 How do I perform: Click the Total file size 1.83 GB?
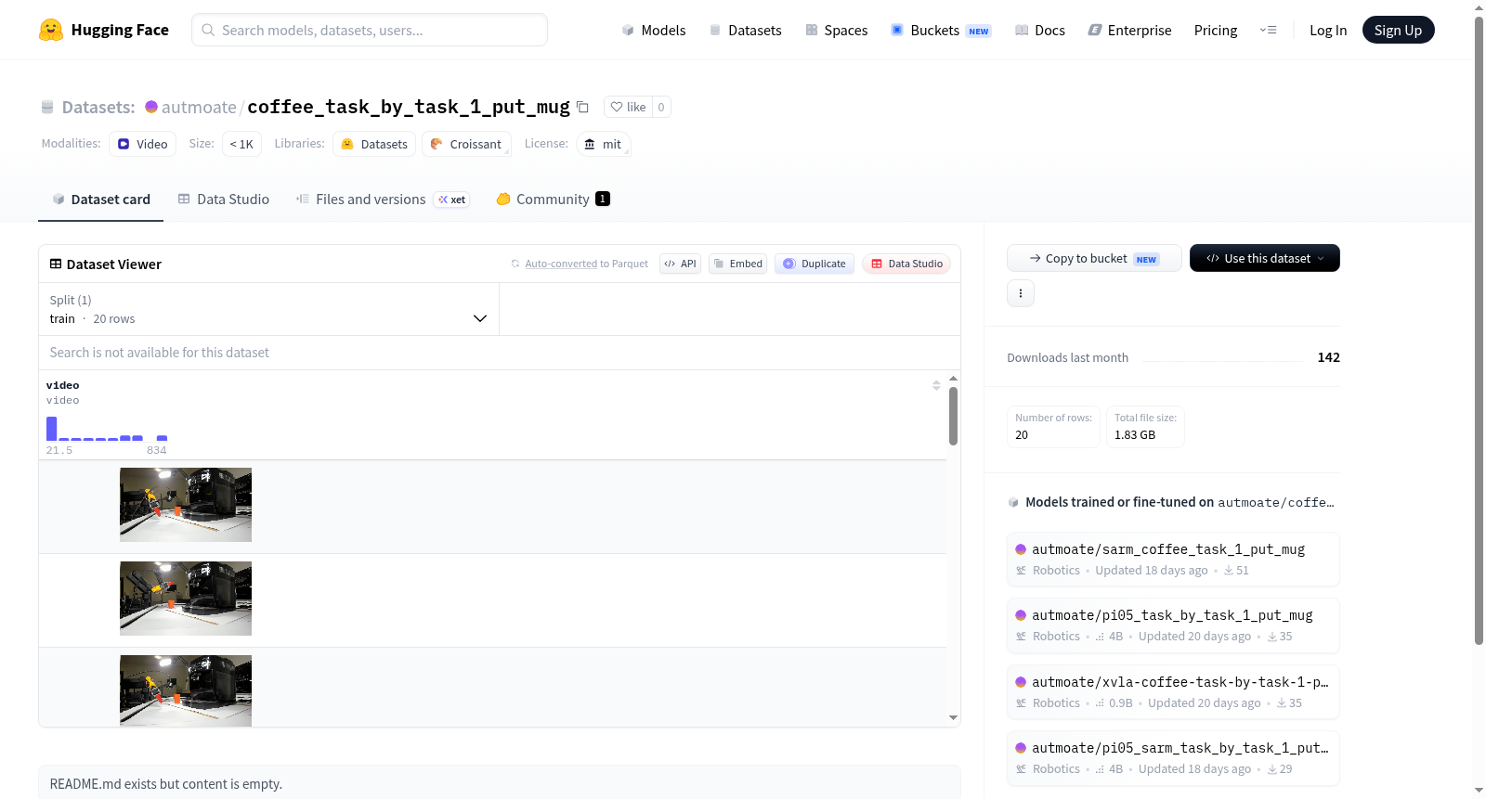click(x=1145, y=427)
